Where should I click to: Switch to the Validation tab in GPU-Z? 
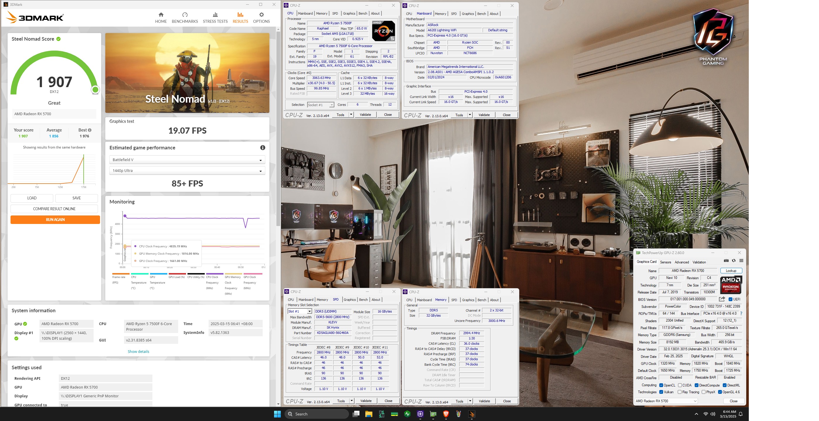pyautogui.click(x=699, y=262)
